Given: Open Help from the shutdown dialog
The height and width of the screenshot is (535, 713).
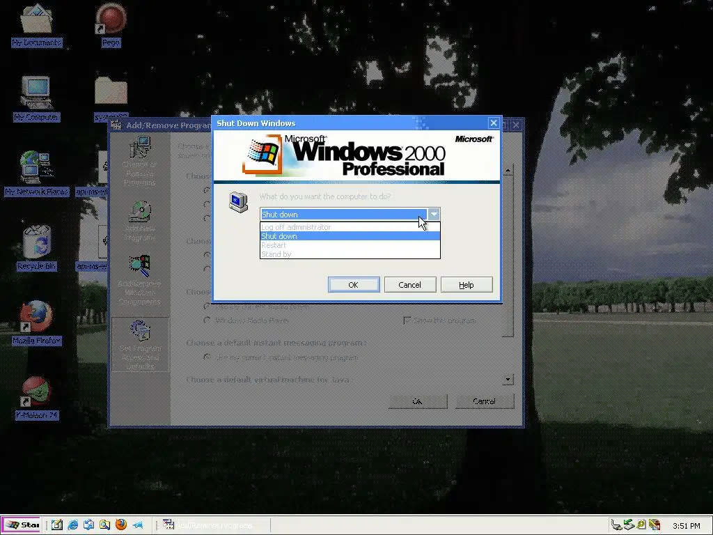Looking at the screenshot, I should (466, 285).
